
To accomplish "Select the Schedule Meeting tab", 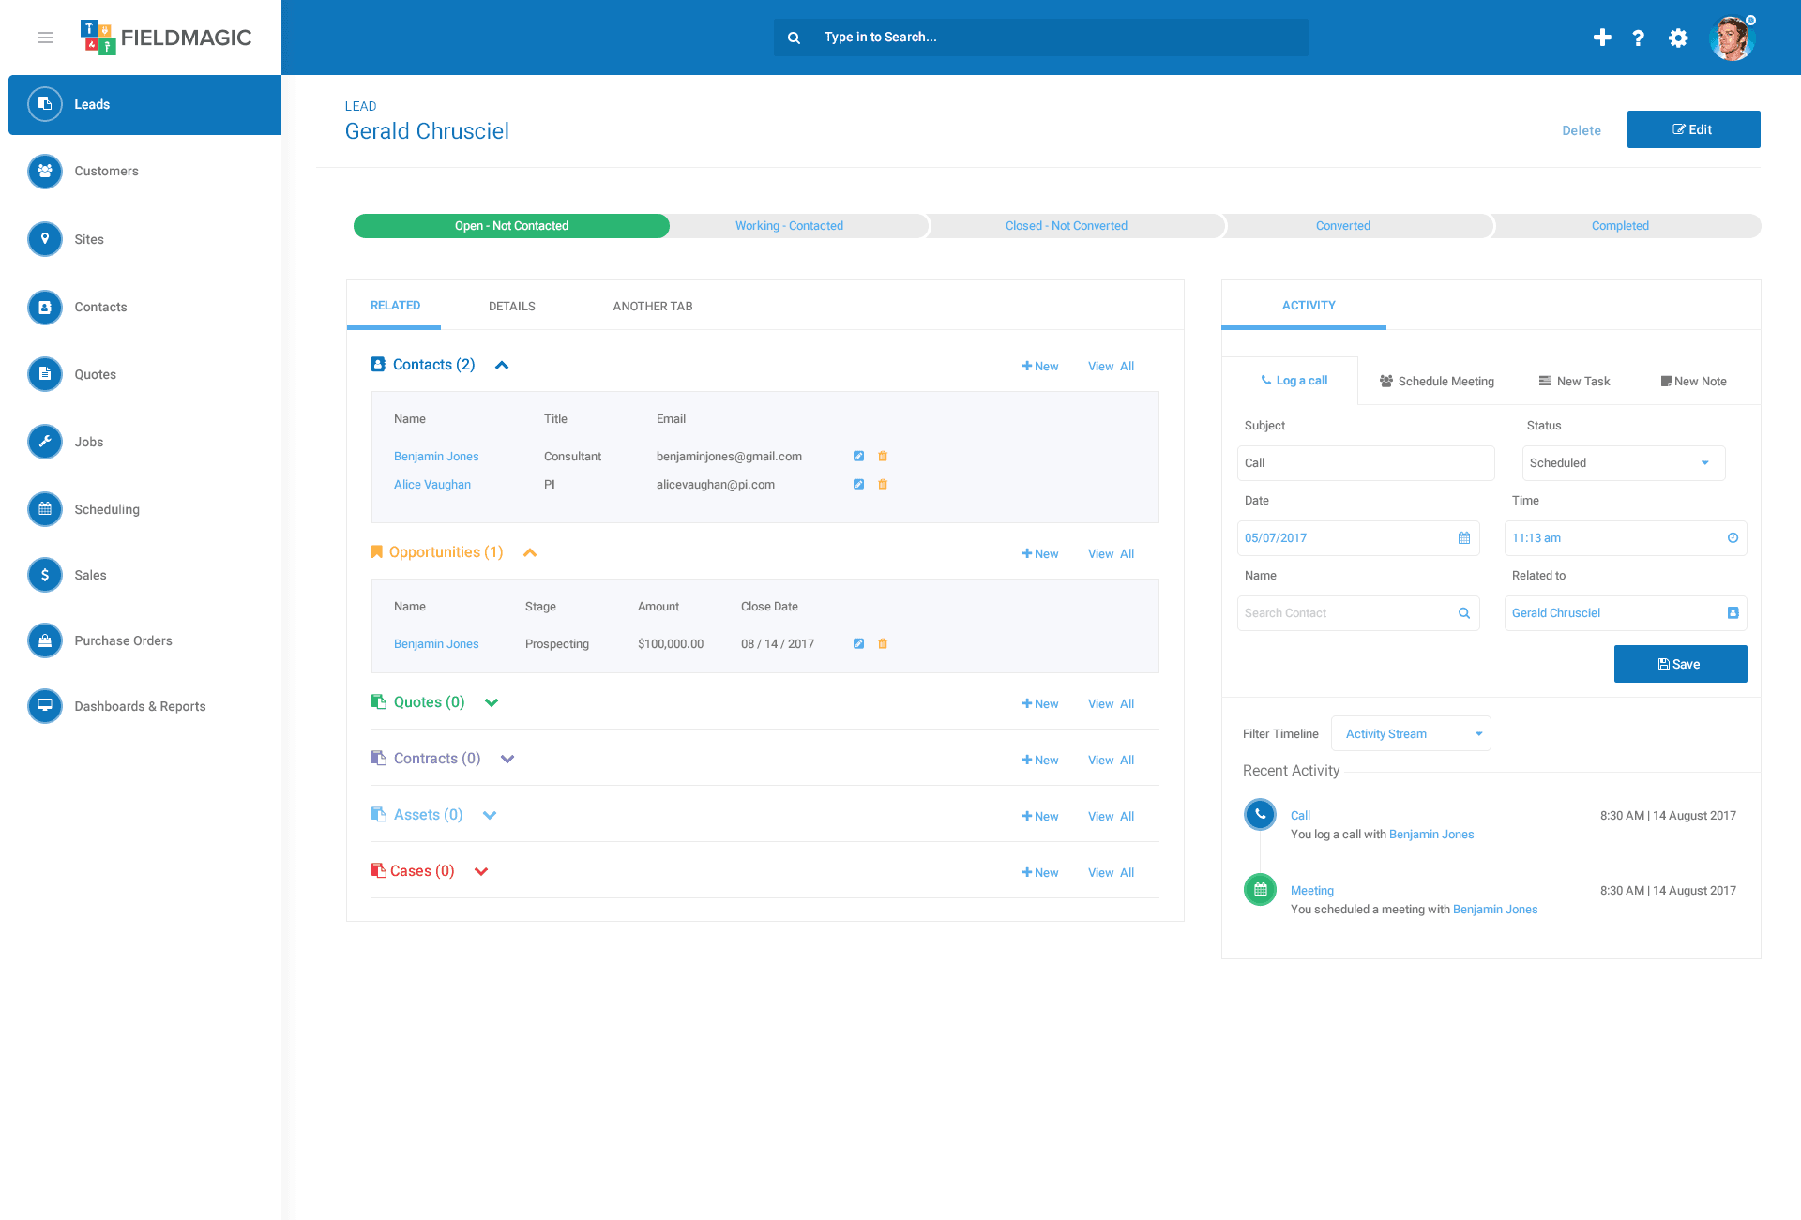I will point(1437,382).
